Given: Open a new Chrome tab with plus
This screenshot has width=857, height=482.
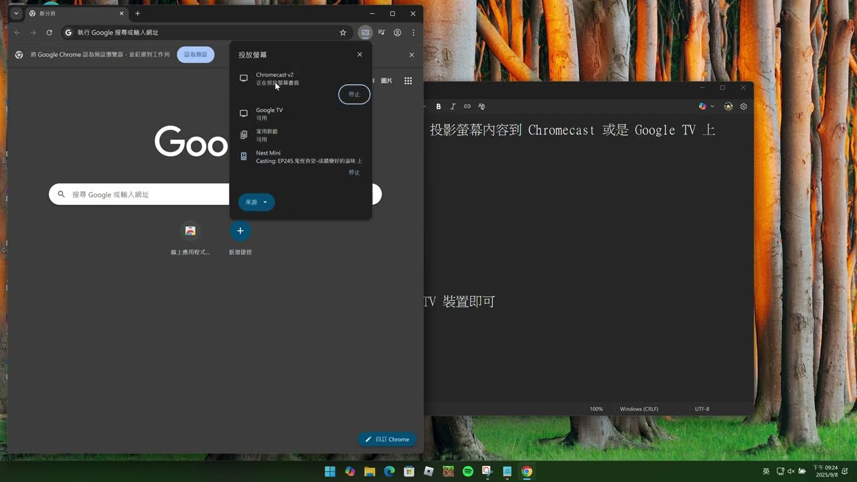Looking at the screenshot, I should coord(137,13).
